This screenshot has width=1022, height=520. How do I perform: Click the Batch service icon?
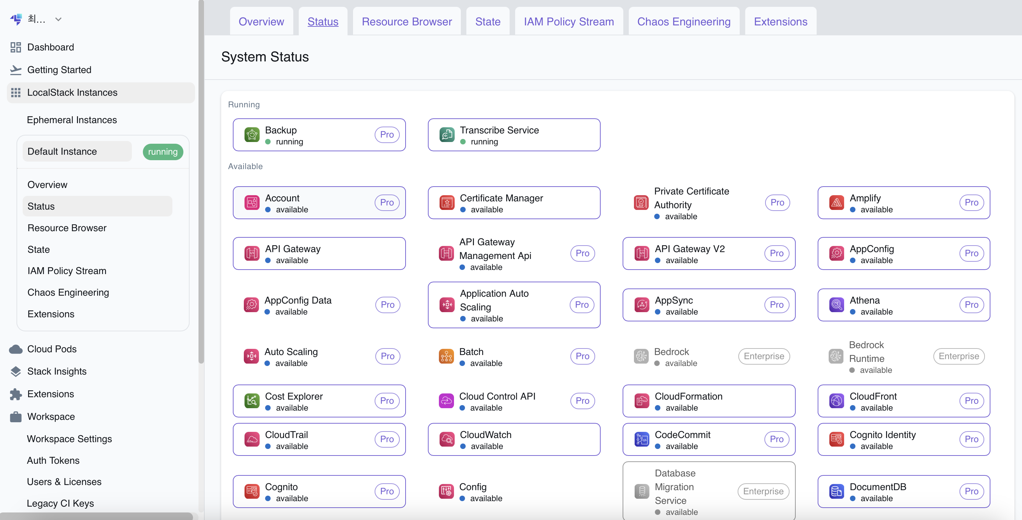[446, 356]
